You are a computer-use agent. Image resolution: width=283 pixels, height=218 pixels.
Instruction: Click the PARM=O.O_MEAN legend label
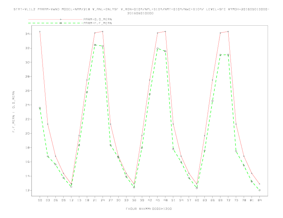98,19
